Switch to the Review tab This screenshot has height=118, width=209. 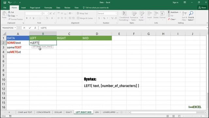pos(67,8)
